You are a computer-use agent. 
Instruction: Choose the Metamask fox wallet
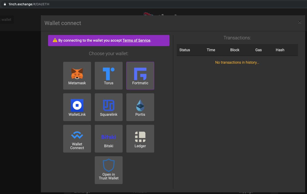click(77, 76)
